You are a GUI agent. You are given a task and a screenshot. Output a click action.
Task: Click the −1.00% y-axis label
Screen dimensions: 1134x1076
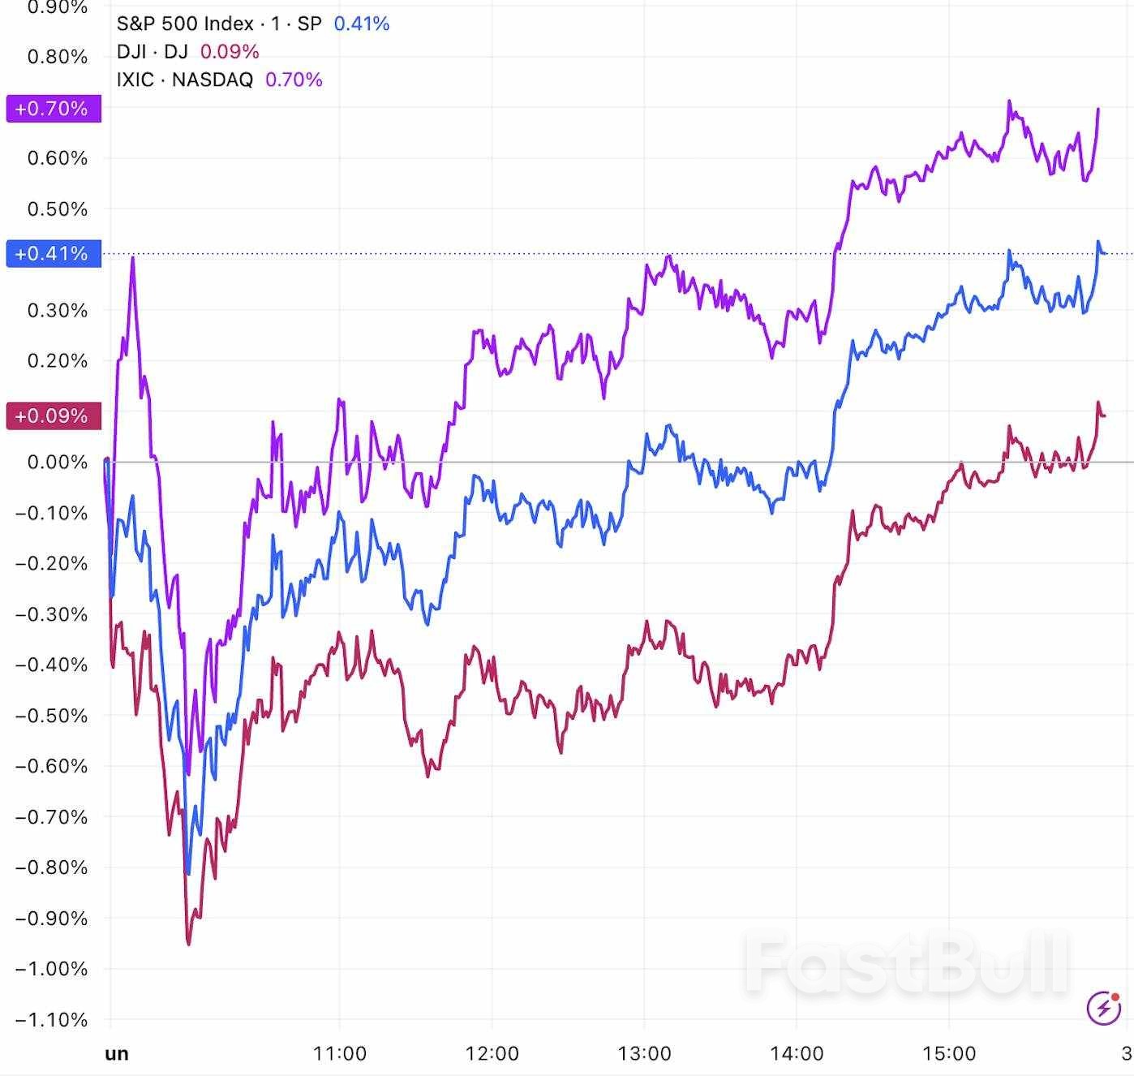51,969
